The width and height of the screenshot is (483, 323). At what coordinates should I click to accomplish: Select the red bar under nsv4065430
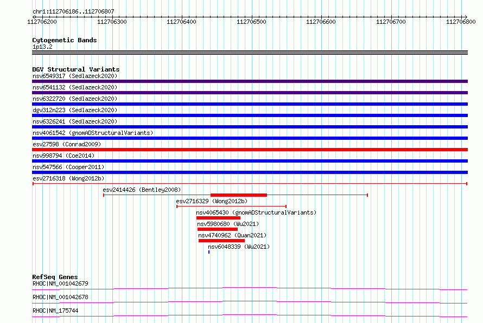click(218, 218)
